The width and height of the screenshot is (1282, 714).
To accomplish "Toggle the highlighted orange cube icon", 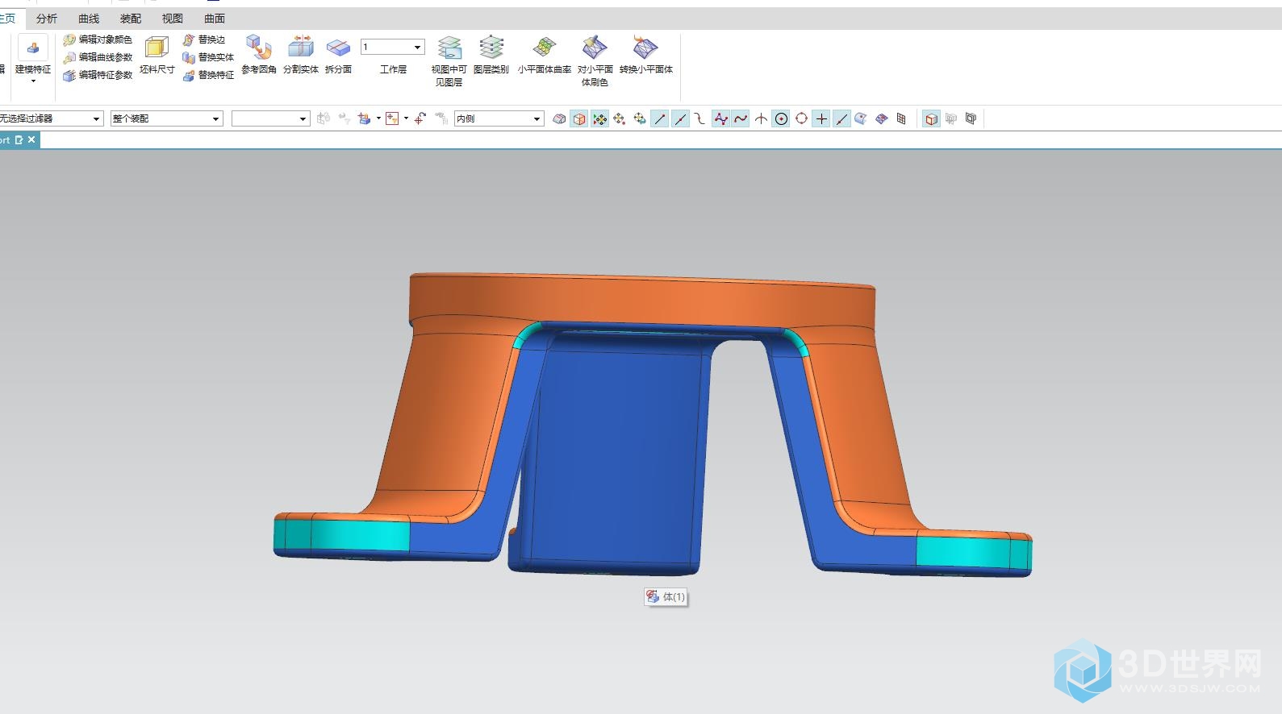I will point(579,118).
